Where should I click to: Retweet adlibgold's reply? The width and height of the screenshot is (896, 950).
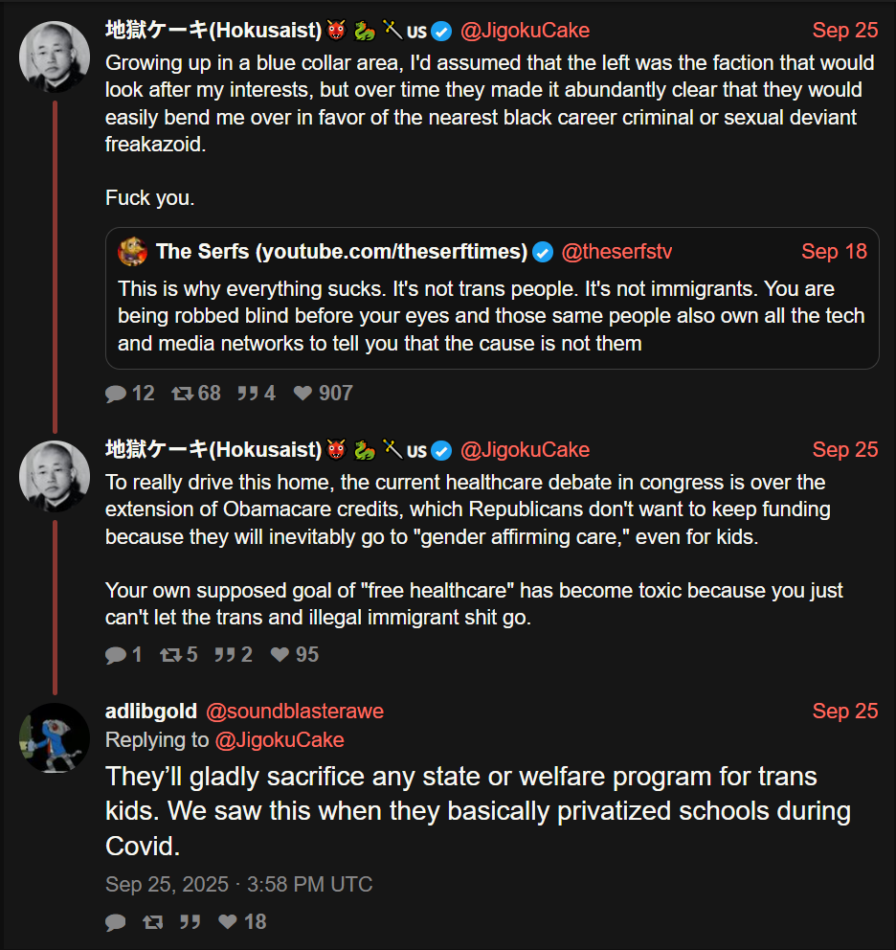pyautogui.click(x=152, y=922)
